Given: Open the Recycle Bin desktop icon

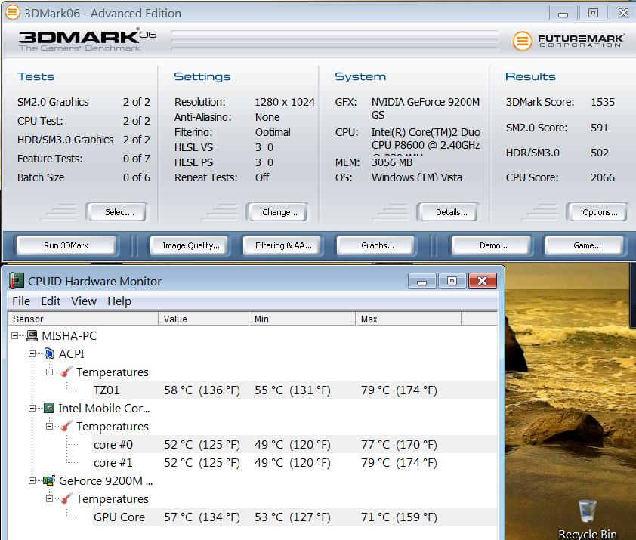Looking at the screenshot, I should pos(587,520).
